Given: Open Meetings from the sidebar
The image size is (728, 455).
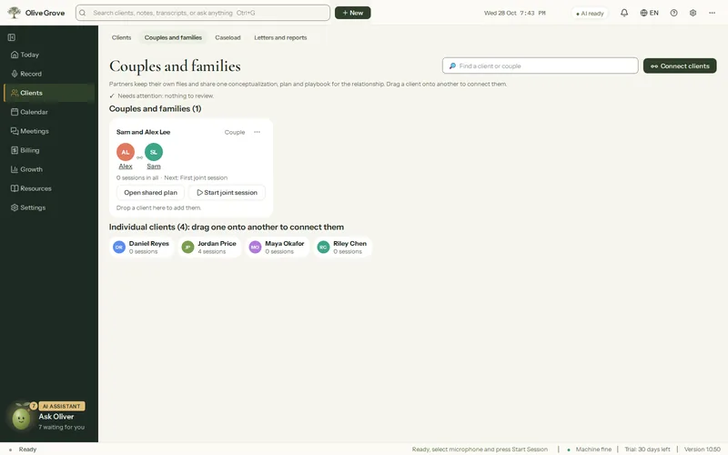Looking at the screenshot, I should pyautogui.click(x=49, y=131).
